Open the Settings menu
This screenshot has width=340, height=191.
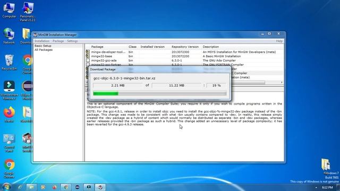pyautogui.click(x=72, y=41)
